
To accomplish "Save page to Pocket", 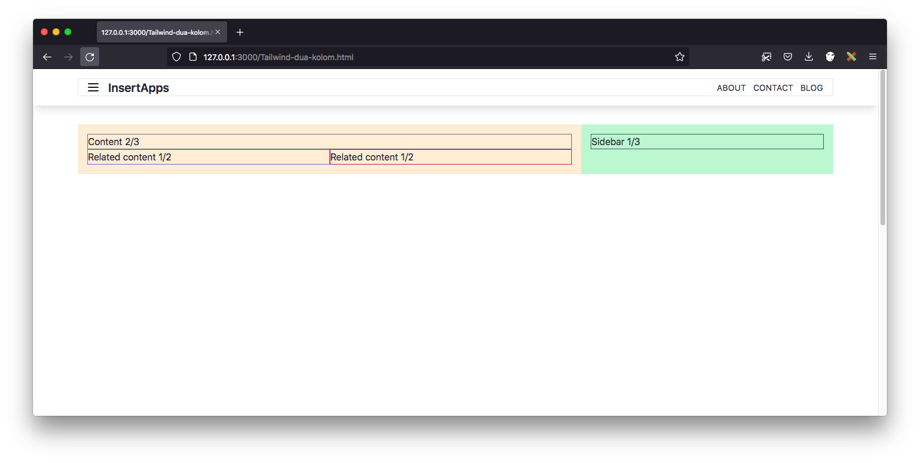I will point(788,57).
